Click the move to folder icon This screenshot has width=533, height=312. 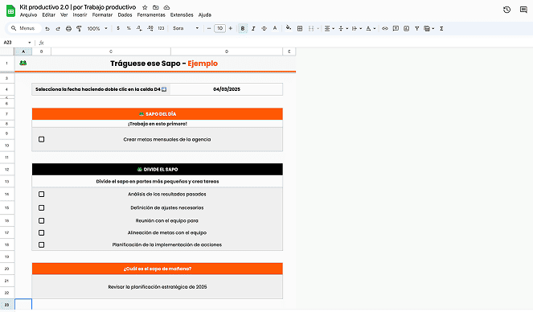click(156, 7)
